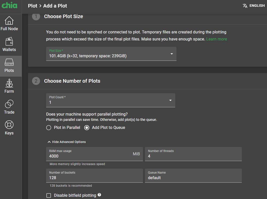
Task: Open the Full Node home icon
Action: [x=9, y=21]
